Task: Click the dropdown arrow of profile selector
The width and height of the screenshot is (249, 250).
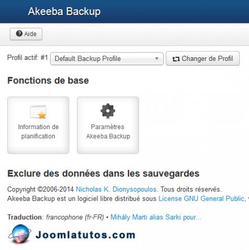Action: click(157, 59)
